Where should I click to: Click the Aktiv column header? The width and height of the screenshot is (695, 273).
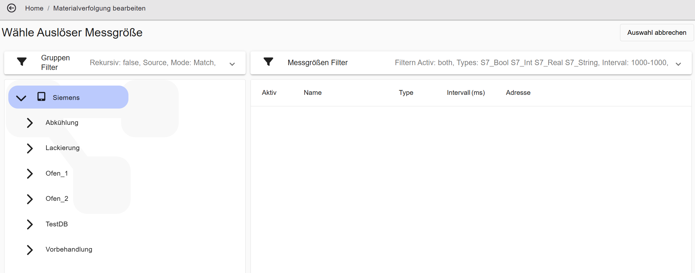pos(269,93)
